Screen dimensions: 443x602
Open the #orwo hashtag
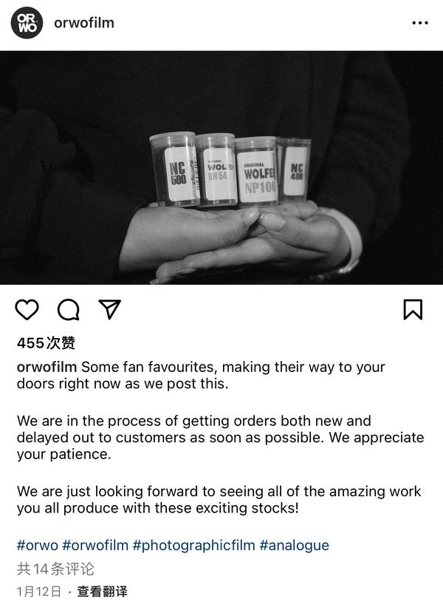click(37, 546)
